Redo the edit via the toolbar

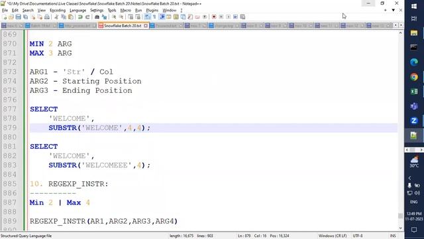87,17
